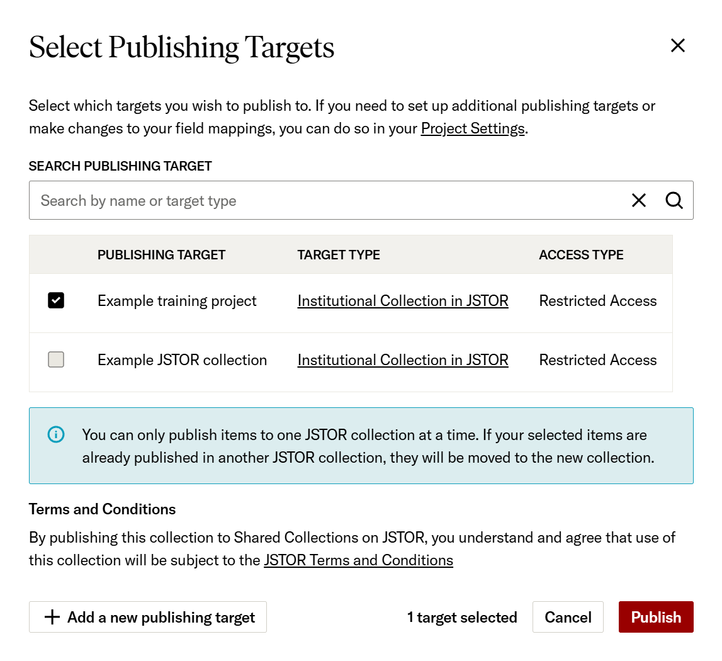Screen dimensions: 722x661
Task: Click the SEARCH PUBLISHING TARGET label
Action: pos(121,166)
